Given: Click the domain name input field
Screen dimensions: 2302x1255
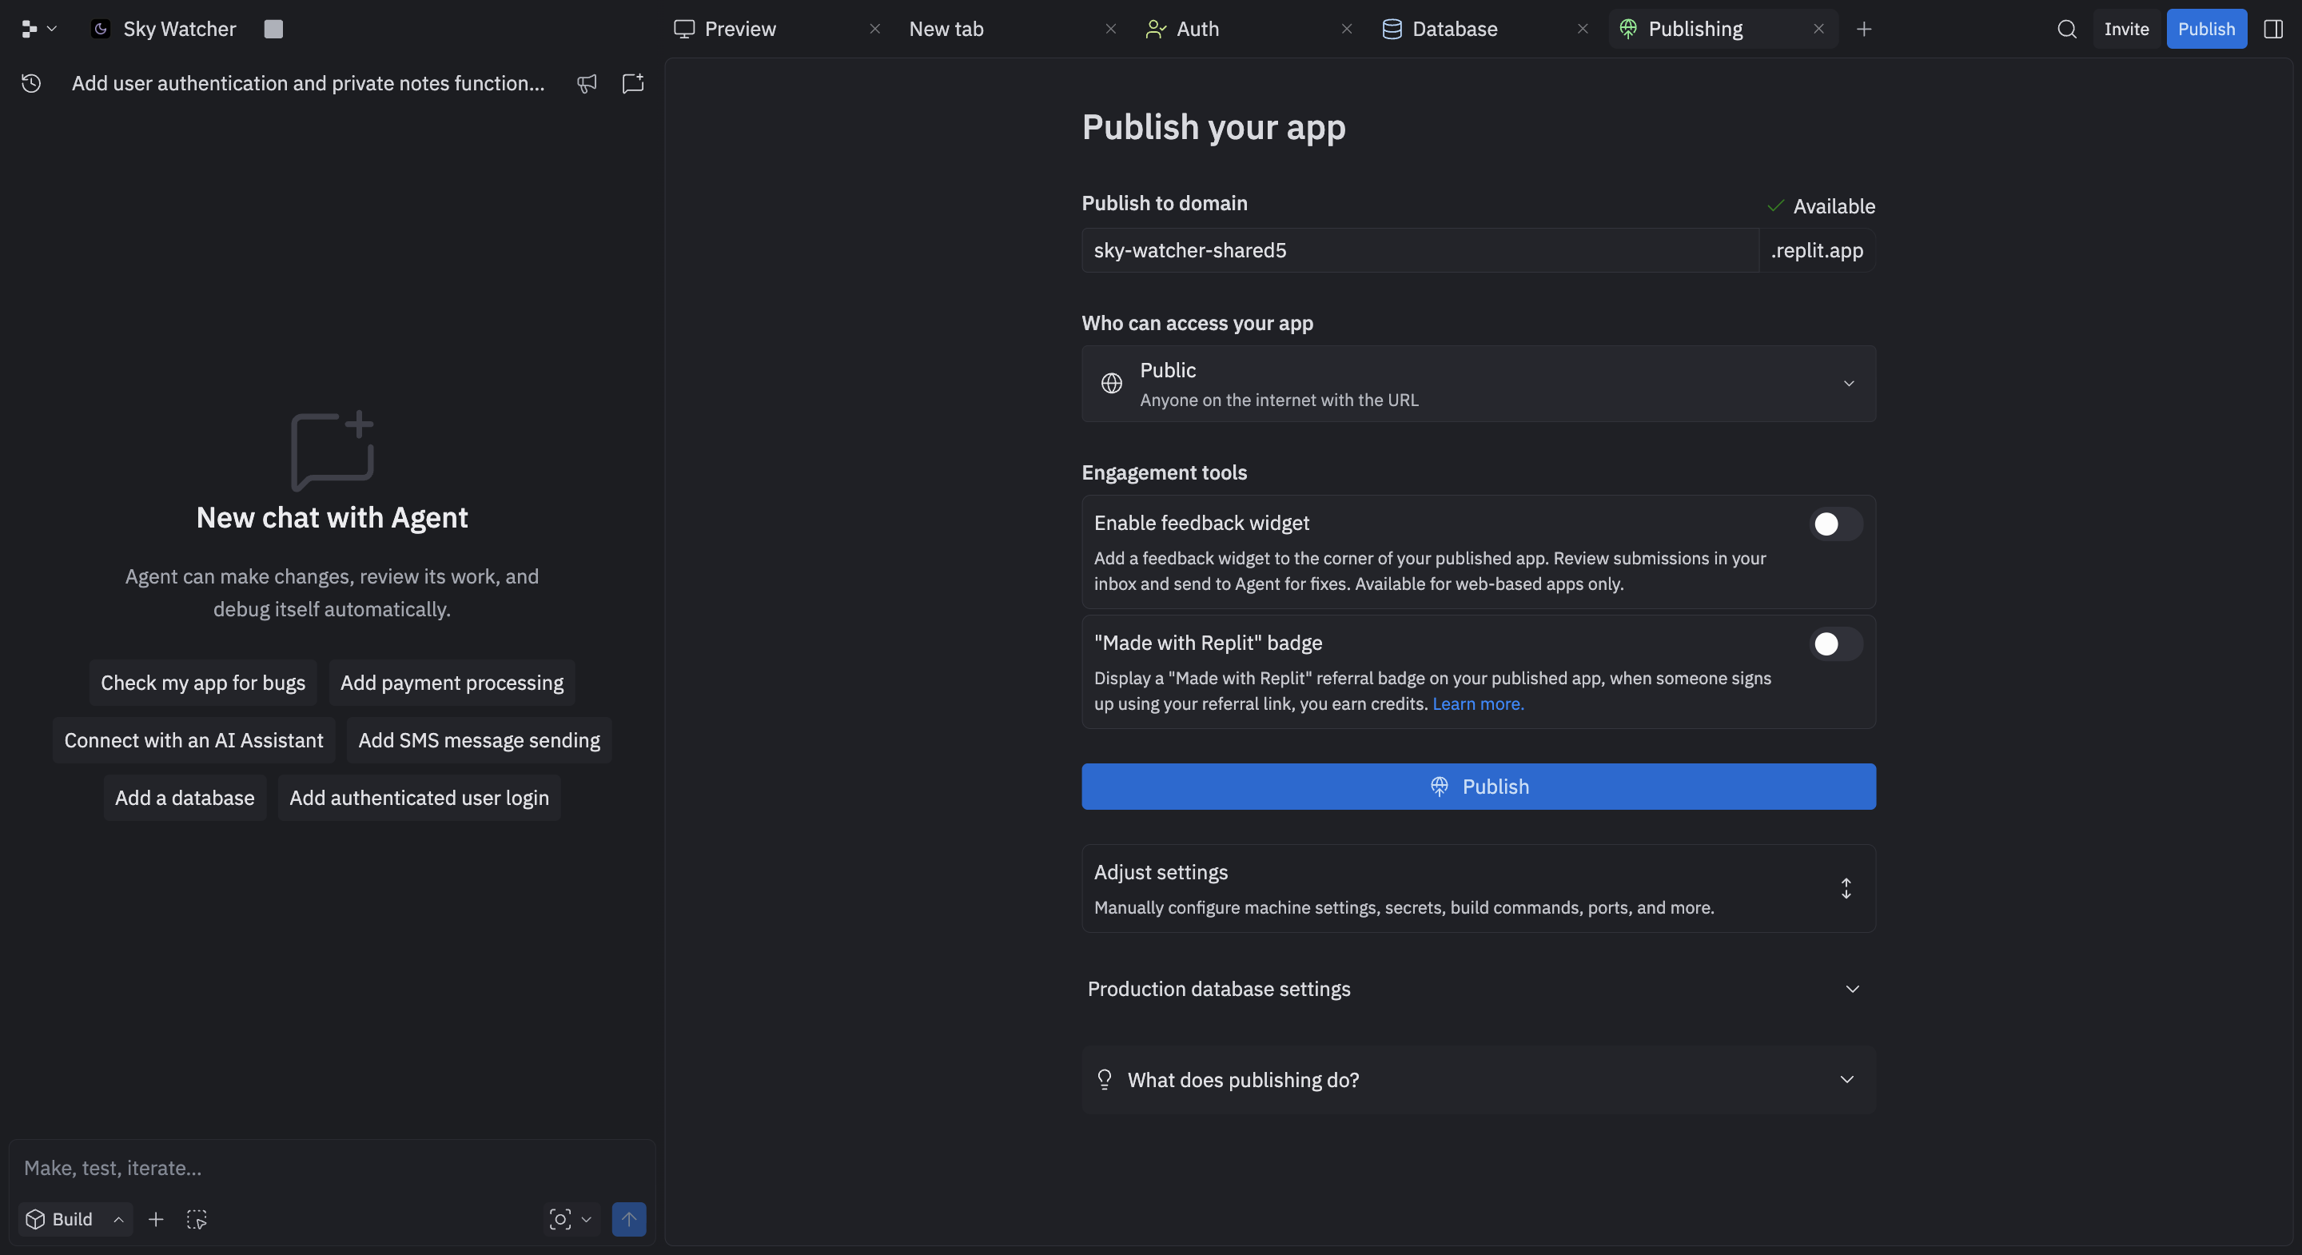Looking at the screenshot, I should [1419, 250].
